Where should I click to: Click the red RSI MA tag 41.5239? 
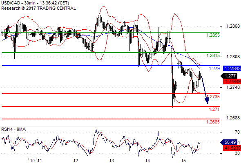tap(232, 148)
